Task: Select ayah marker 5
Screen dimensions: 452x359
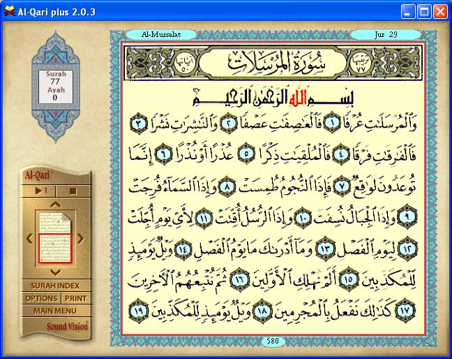Action: pyautogui.click(x=247, y=153)
